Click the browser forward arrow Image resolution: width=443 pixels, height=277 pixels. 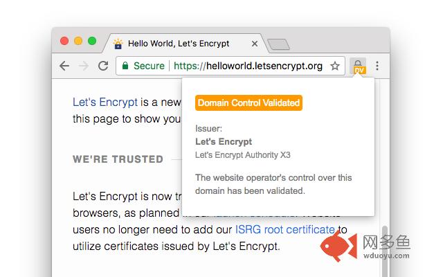coord(84,66)
